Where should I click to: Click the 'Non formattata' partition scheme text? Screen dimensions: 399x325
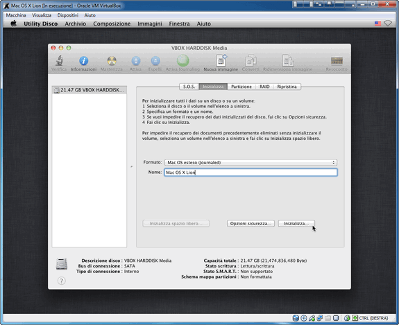(x=256, y=277)
